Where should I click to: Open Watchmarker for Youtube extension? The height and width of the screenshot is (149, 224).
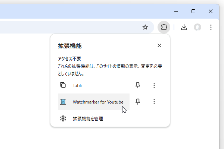click(94, 102)
